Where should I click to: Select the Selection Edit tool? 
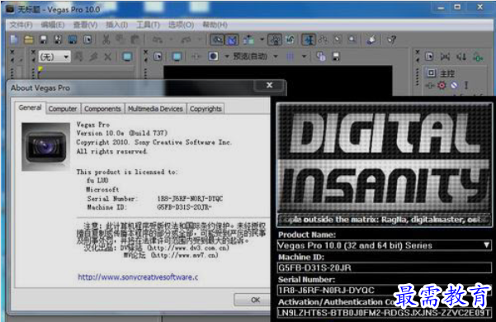coord(338,40)
